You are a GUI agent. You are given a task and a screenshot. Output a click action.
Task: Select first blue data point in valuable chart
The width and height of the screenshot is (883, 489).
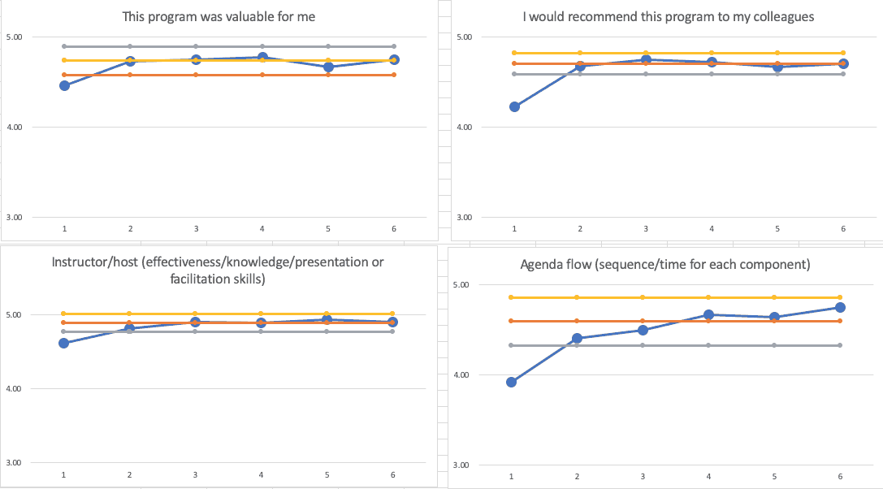[64, 85]
